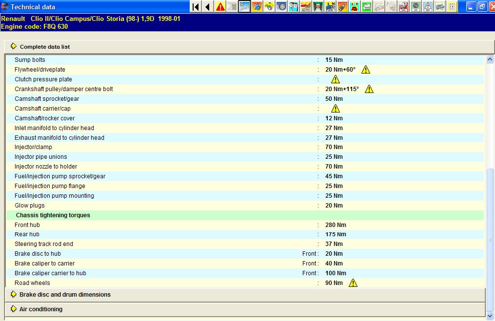Click the 90 Nm road wheels value
The image size is (495, 321).
coord(334,283)
